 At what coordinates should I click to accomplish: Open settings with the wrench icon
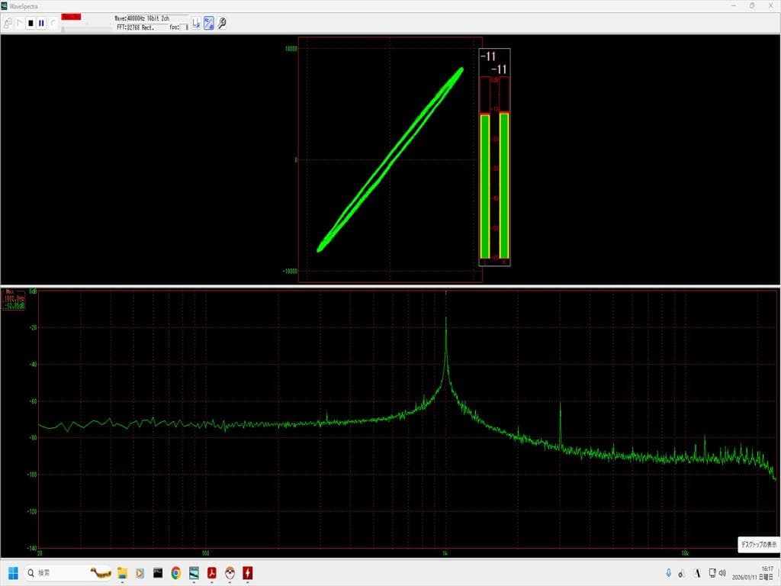coord(222,23)
